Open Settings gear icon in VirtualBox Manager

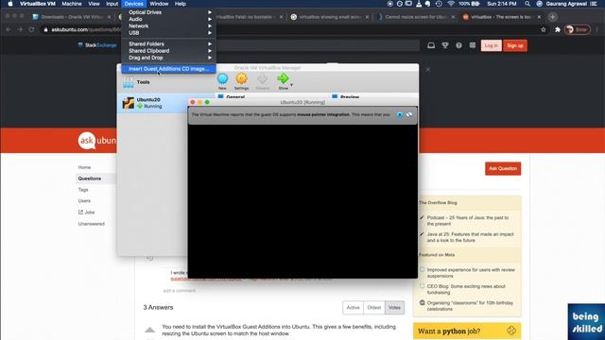(242, 81)
